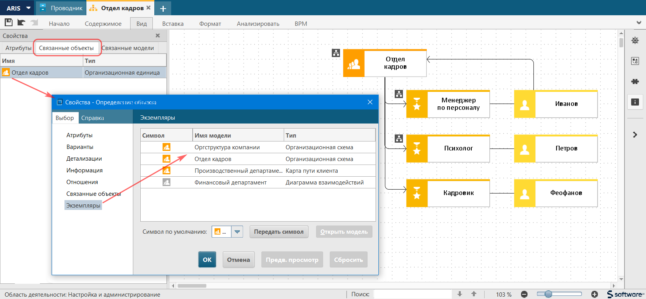The image size is (646, 299).
Task: Expand the right sidebar chevron arrow
Action: pos(635,135)
